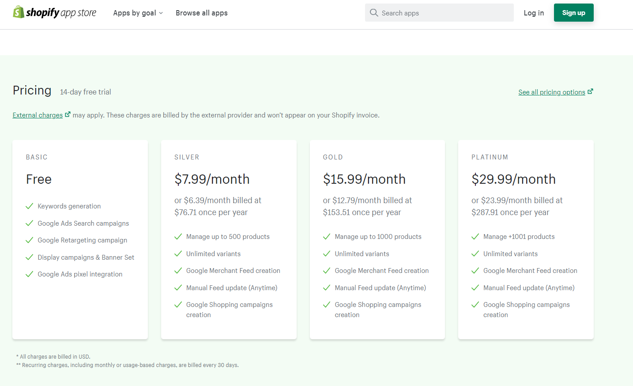
Task: Click the Platinum plan Google Merchant Feed checkmark
Action: (475, 271)
